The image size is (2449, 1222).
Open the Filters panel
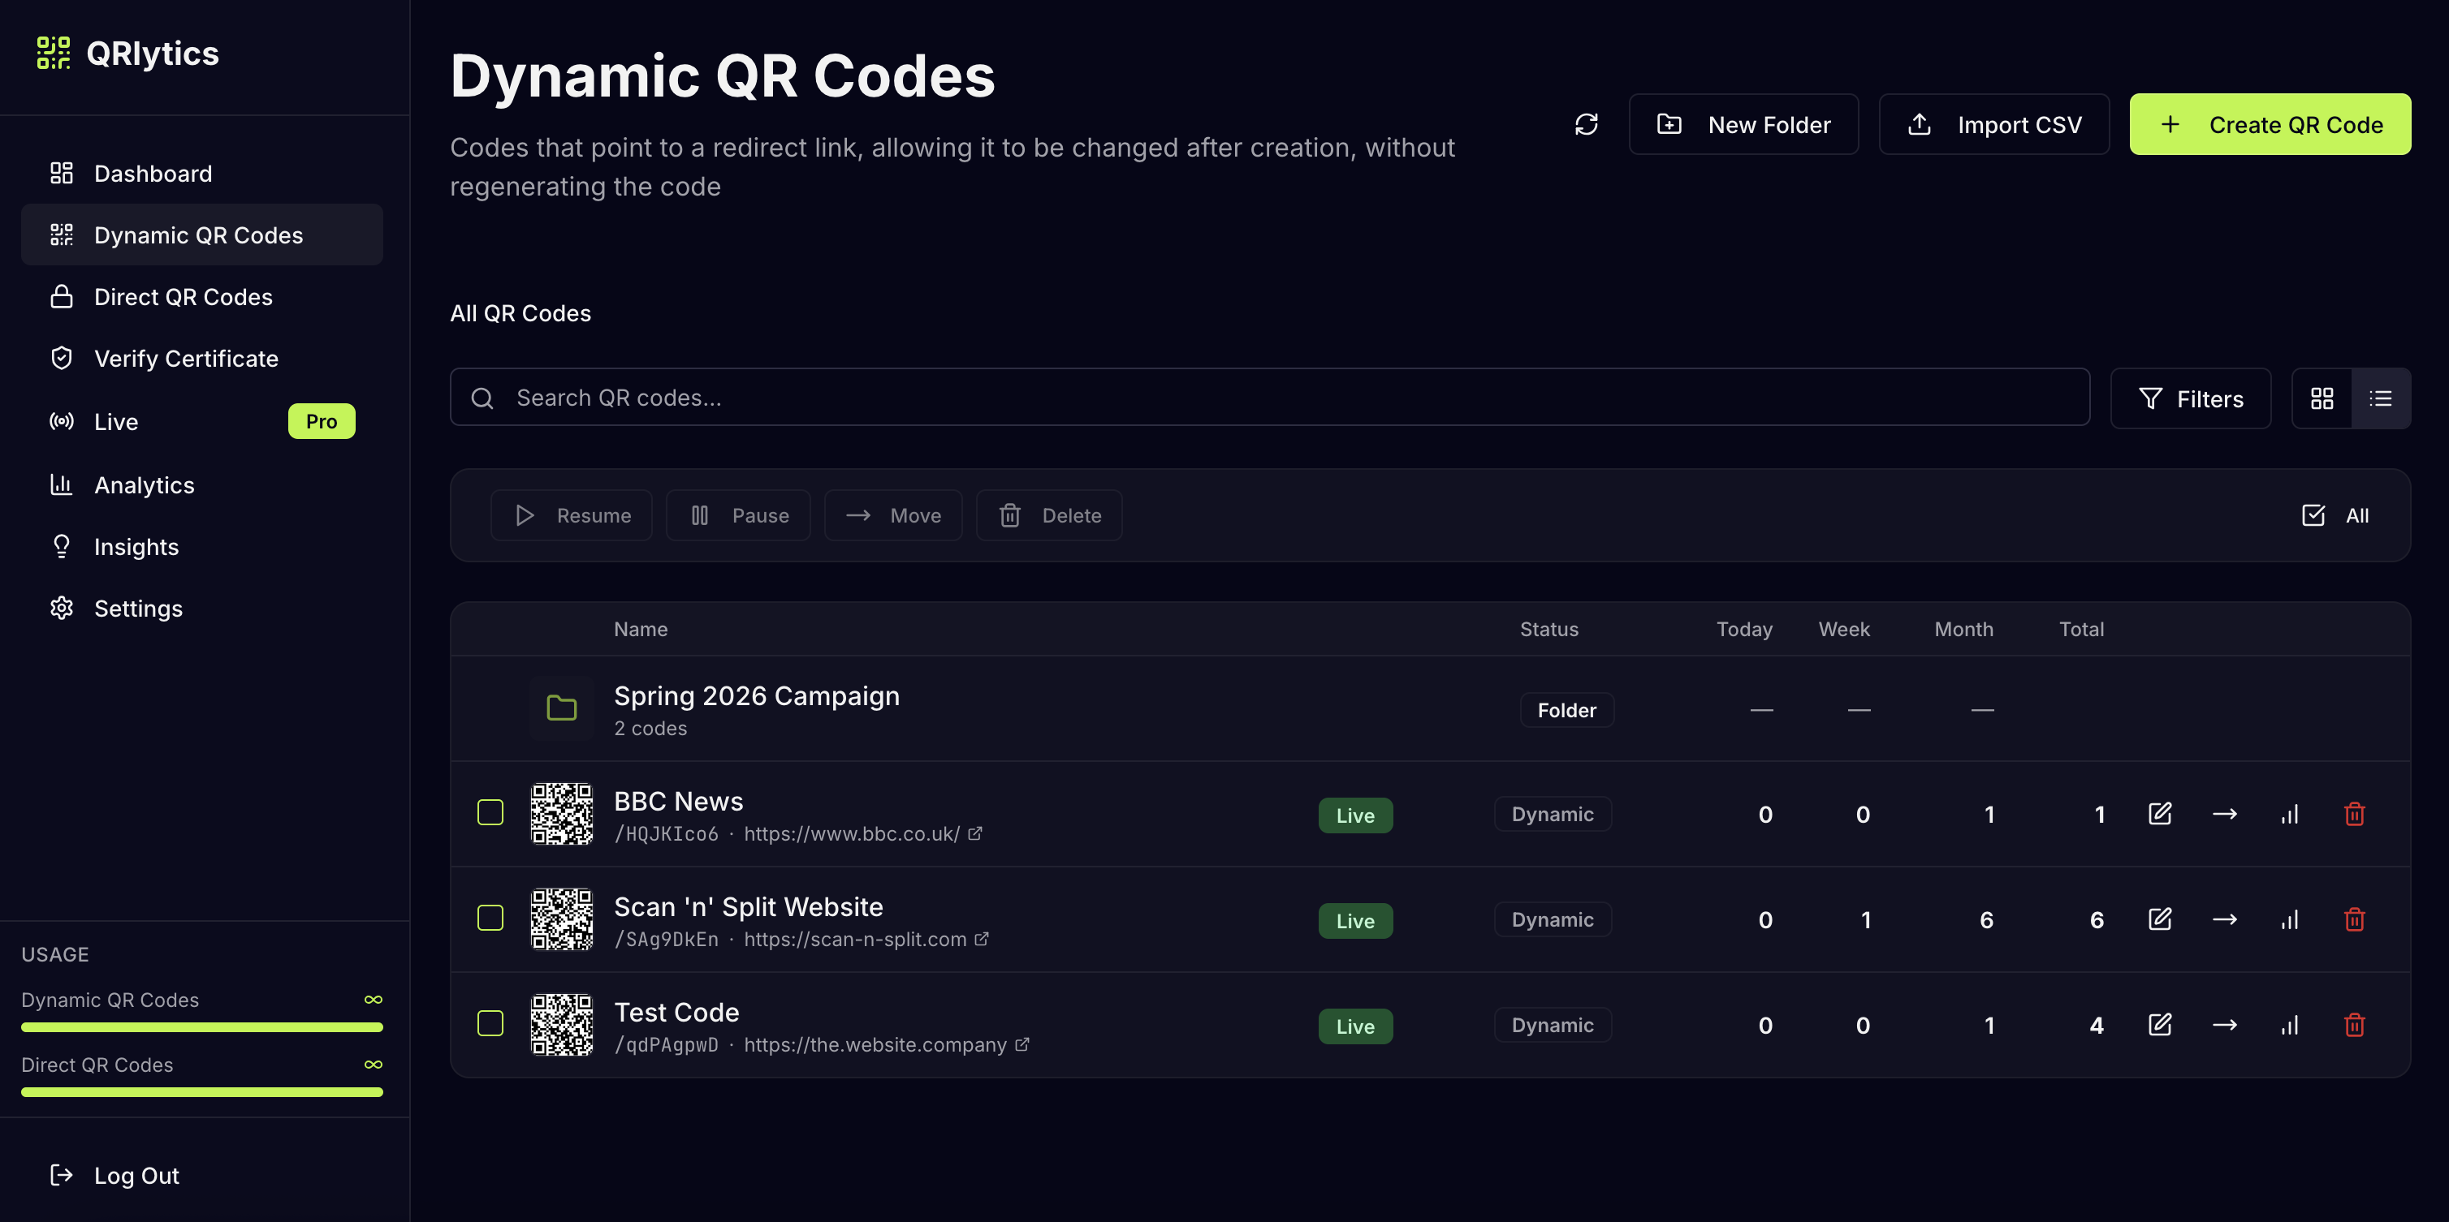(x=2191, y=398)
